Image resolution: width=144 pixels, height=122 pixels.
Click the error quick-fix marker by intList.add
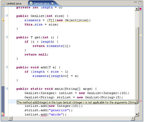click(3, 114)
